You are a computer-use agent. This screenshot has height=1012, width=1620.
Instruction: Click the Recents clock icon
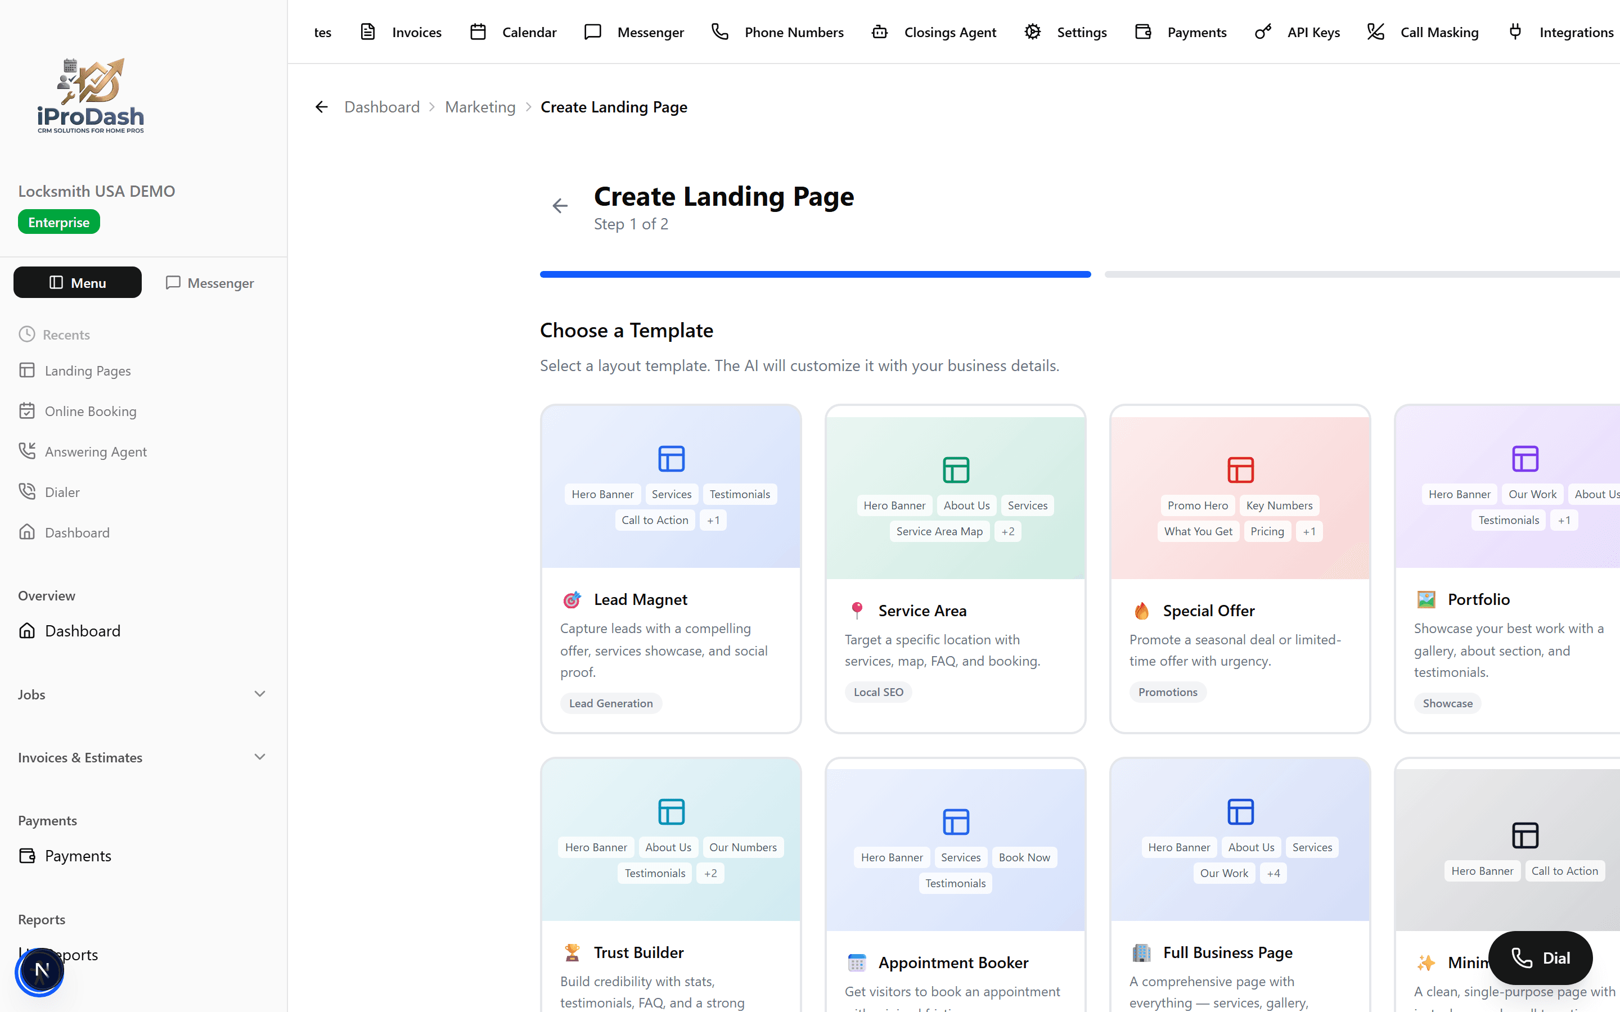pos(27,334)
